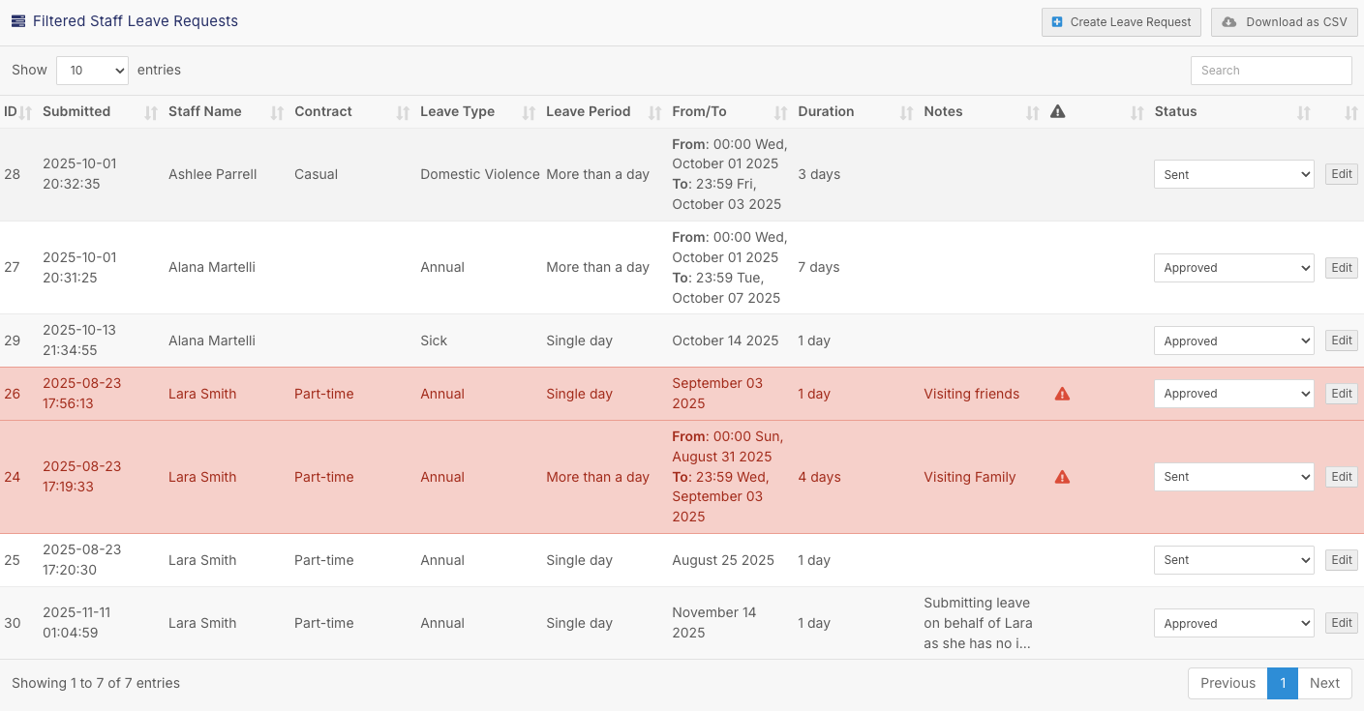
Task: Open status dropdown for request ID 25
Action: coord(1234,560)
